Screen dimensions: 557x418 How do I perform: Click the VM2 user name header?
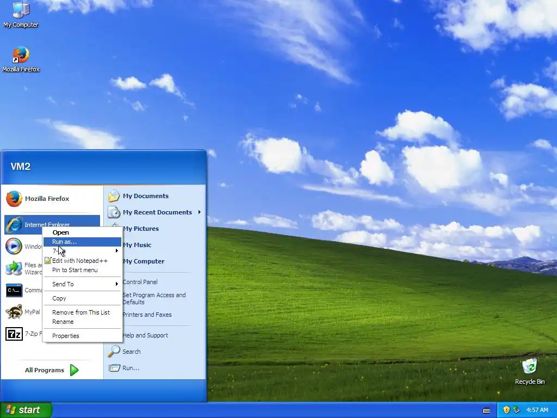21,167
